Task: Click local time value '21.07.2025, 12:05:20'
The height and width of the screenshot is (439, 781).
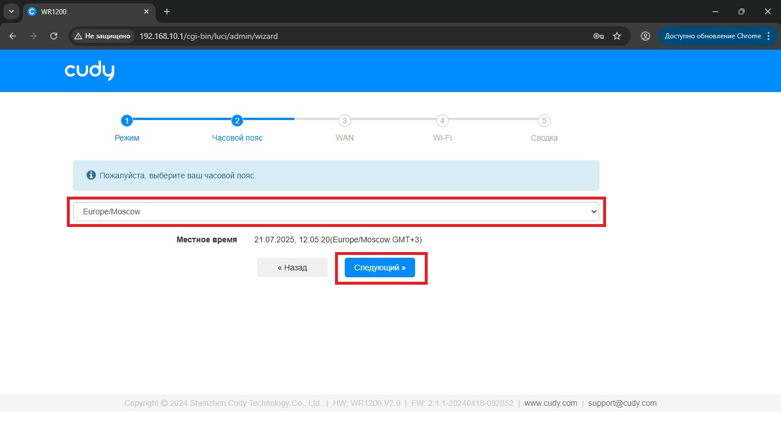Action: click(292, 240)
